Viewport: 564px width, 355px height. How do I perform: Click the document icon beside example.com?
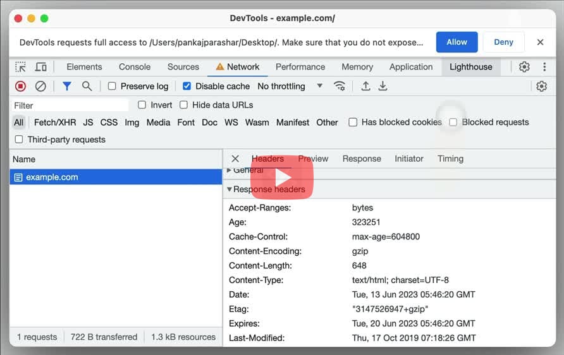(x=18, y=177)
